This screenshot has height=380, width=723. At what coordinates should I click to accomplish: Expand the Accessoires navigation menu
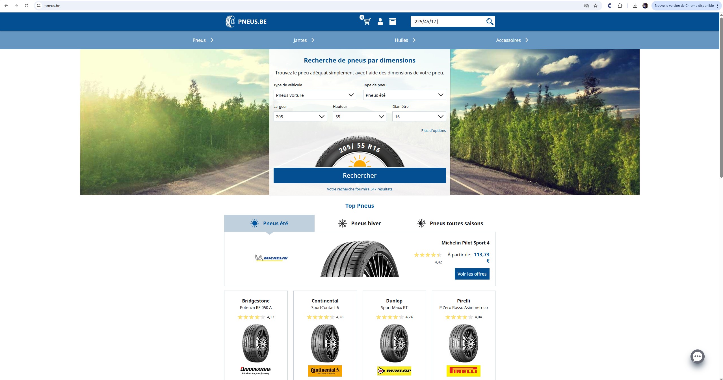point(512,40)
